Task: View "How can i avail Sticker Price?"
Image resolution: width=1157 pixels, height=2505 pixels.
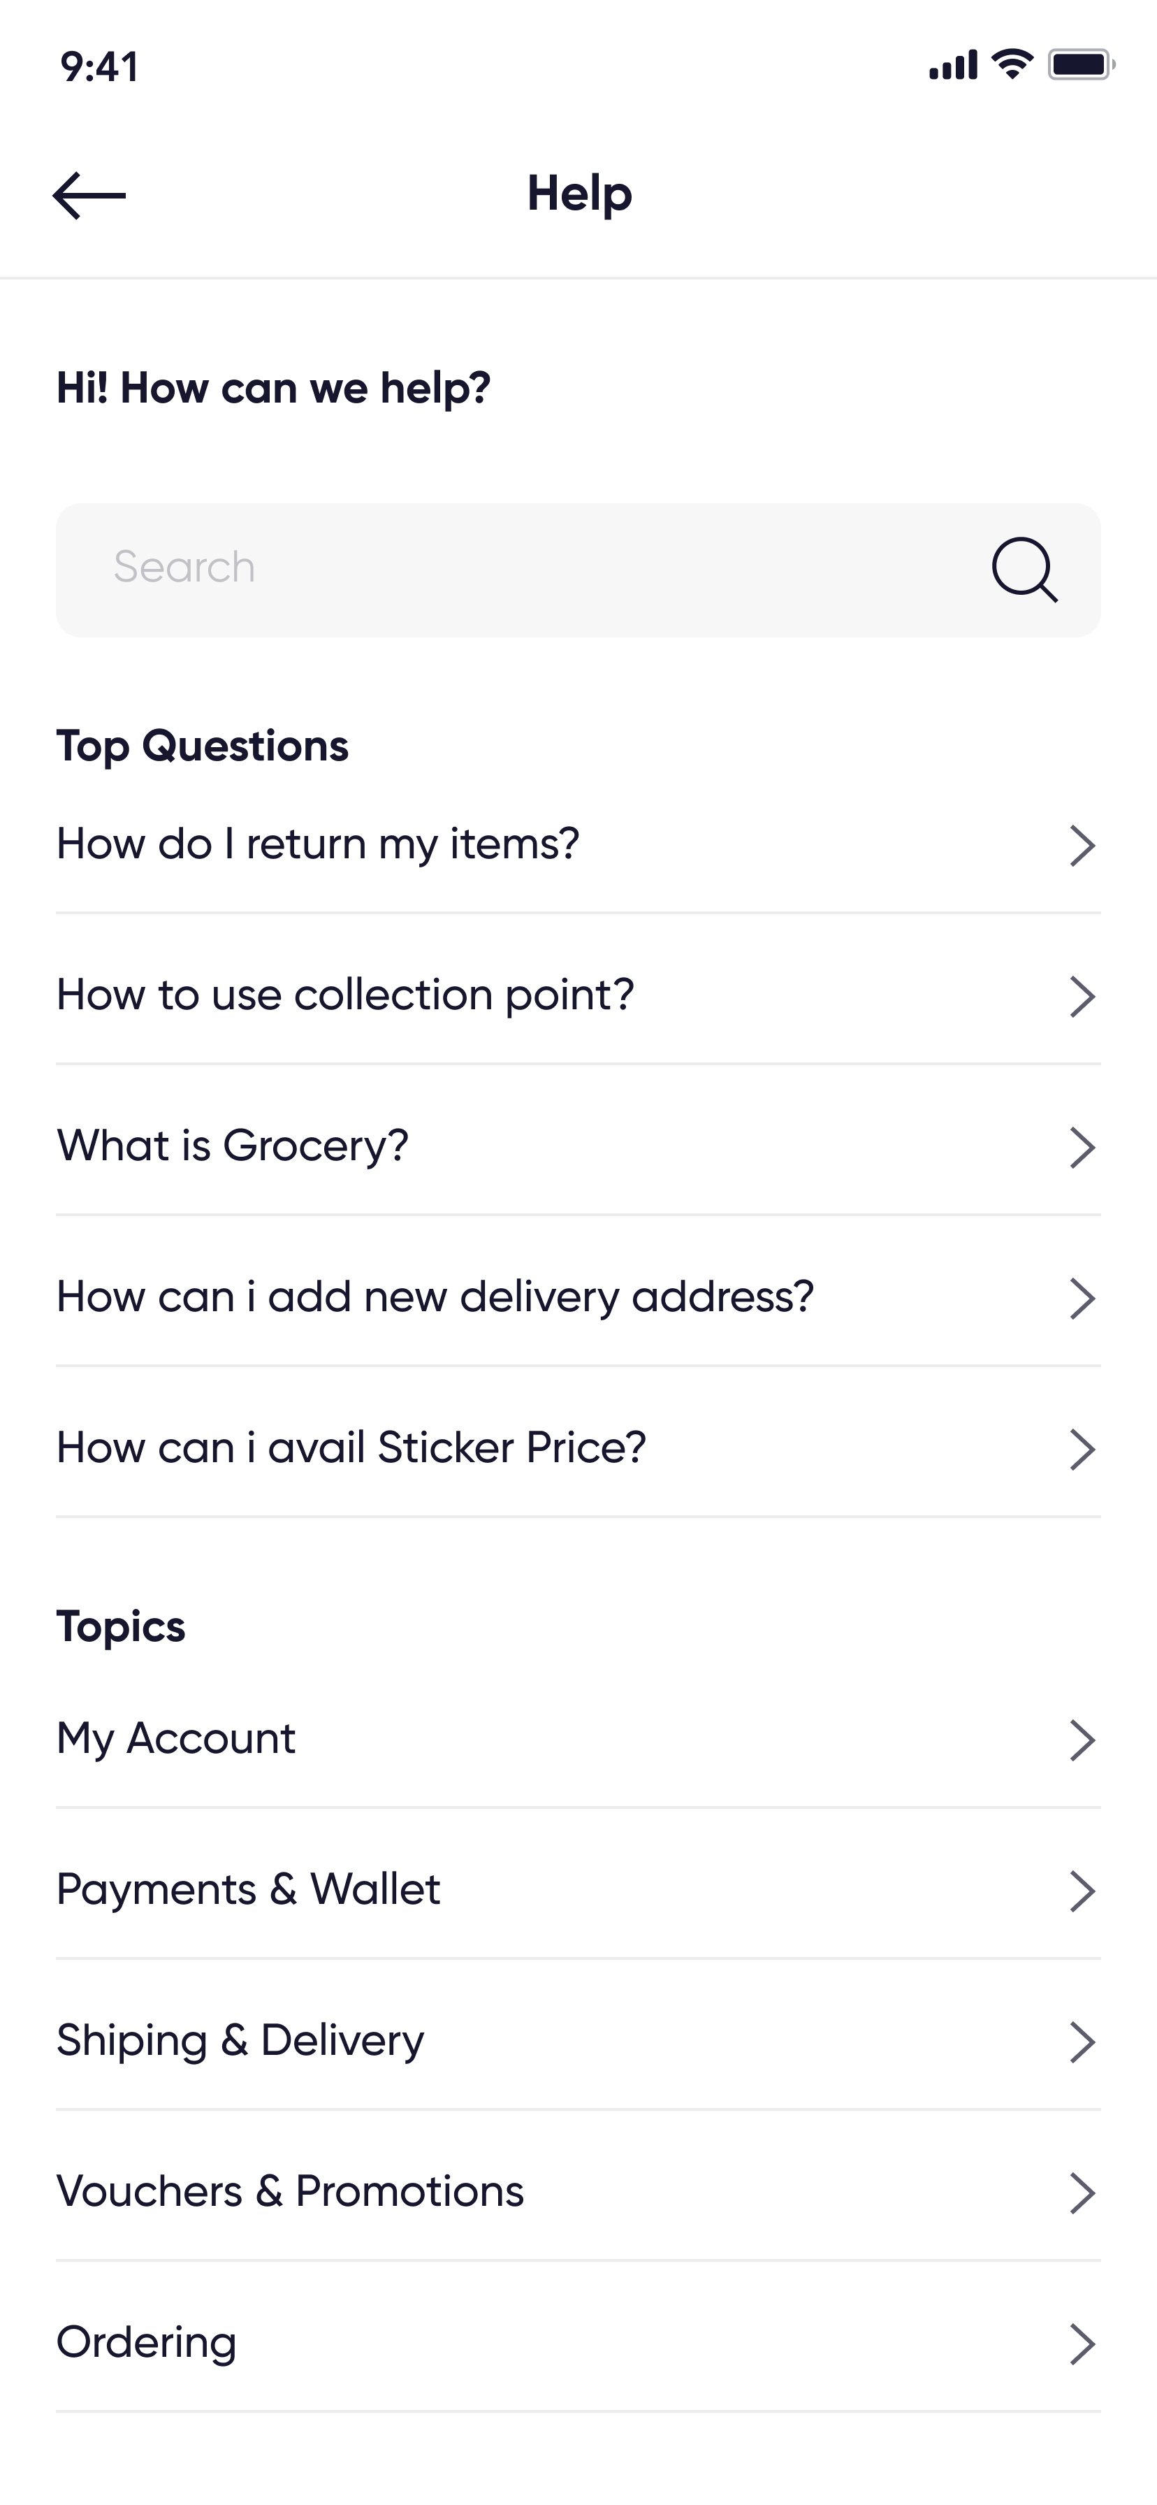Action: point(351,1448)
